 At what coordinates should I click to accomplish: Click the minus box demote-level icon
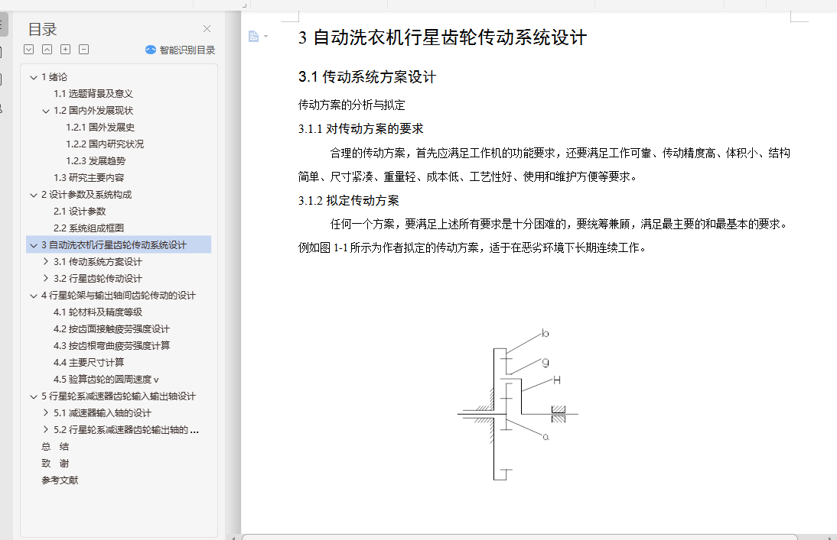click(83, 50)
